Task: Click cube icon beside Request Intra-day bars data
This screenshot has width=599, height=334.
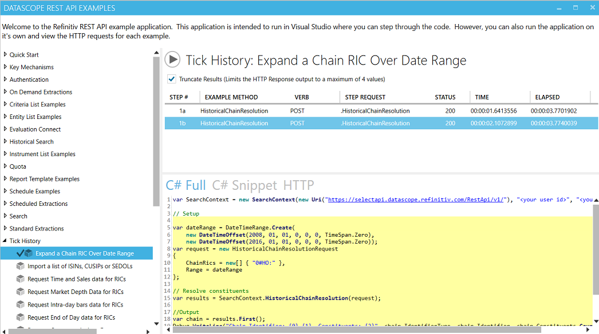Action: (x=20, y=305)
